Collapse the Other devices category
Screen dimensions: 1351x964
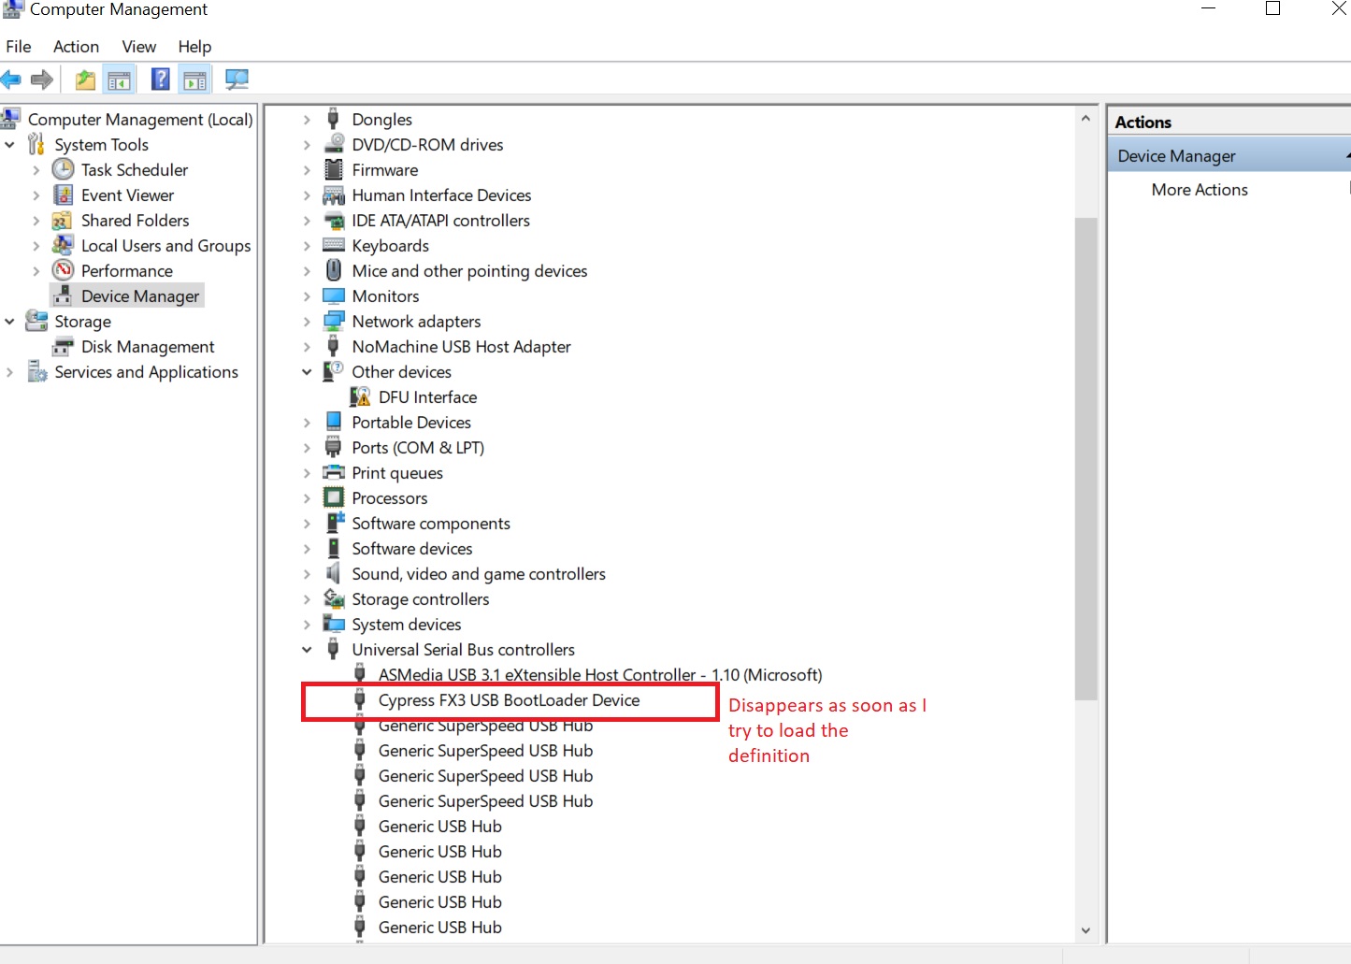coord(307,372)
